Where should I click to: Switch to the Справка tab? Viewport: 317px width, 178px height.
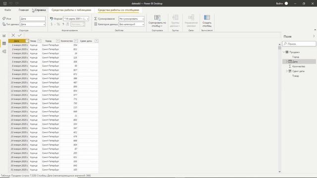click(40, 10)
